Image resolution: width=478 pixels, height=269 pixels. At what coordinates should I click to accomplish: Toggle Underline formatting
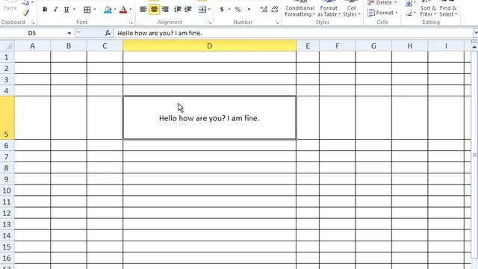pos(66,10)
